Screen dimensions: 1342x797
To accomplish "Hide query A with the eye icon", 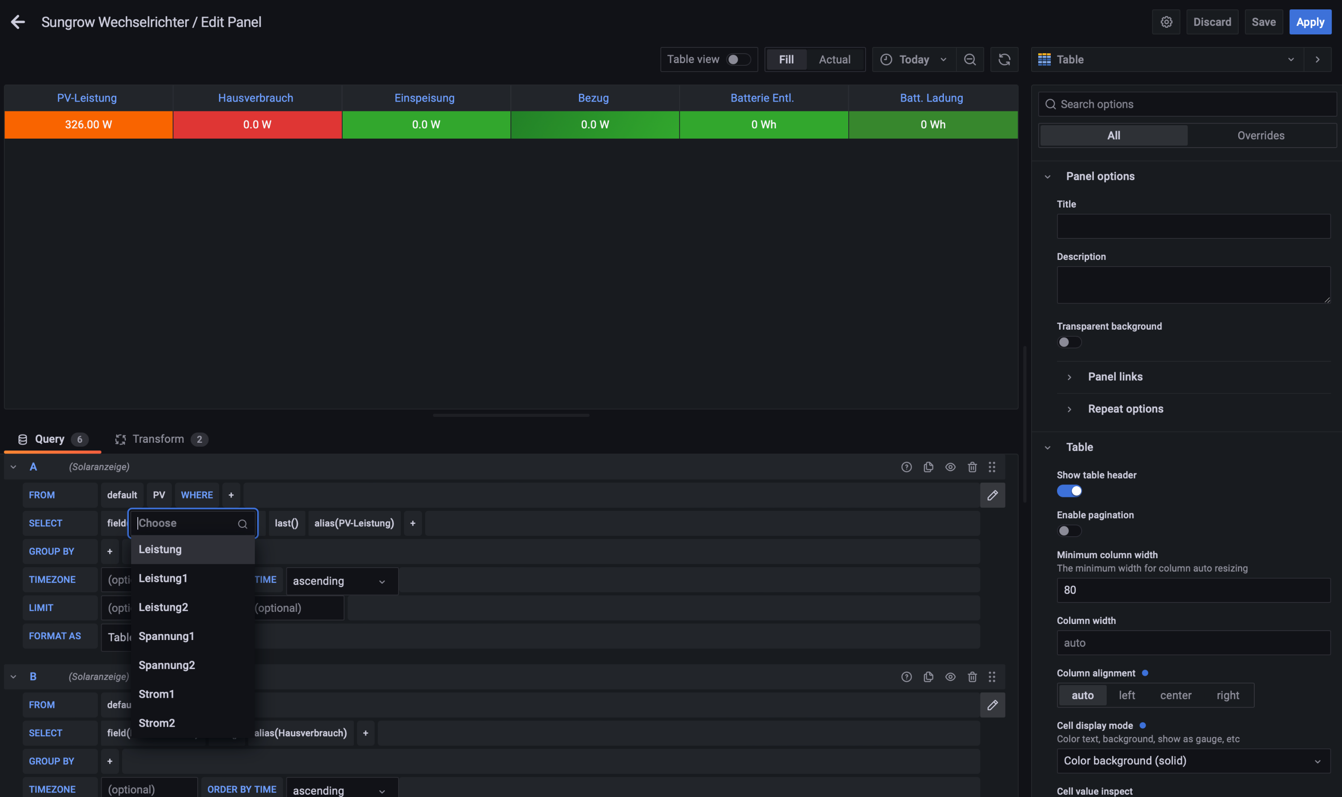I will [x=950, y=467].
